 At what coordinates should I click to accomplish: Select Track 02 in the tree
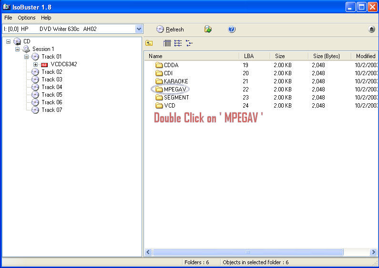click(52, 72)
